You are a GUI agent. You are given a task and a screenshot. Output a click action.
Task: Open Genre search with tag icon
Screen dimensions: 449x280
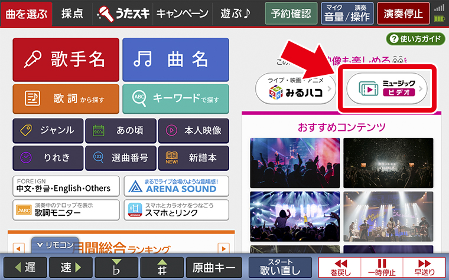48,131
